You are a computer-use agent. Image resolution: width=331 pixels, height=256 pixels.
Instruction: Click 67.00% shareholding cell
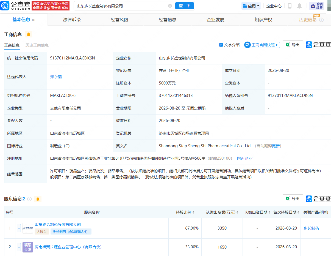[192, 228]
